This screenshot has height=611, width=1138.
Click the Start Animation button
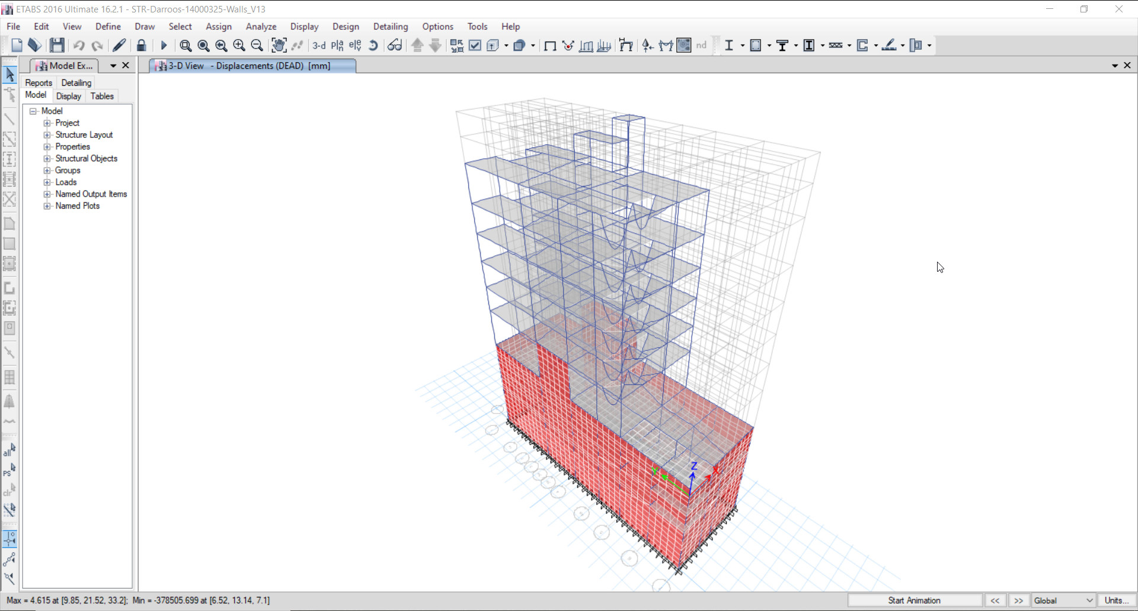click(x=914, y=600)
